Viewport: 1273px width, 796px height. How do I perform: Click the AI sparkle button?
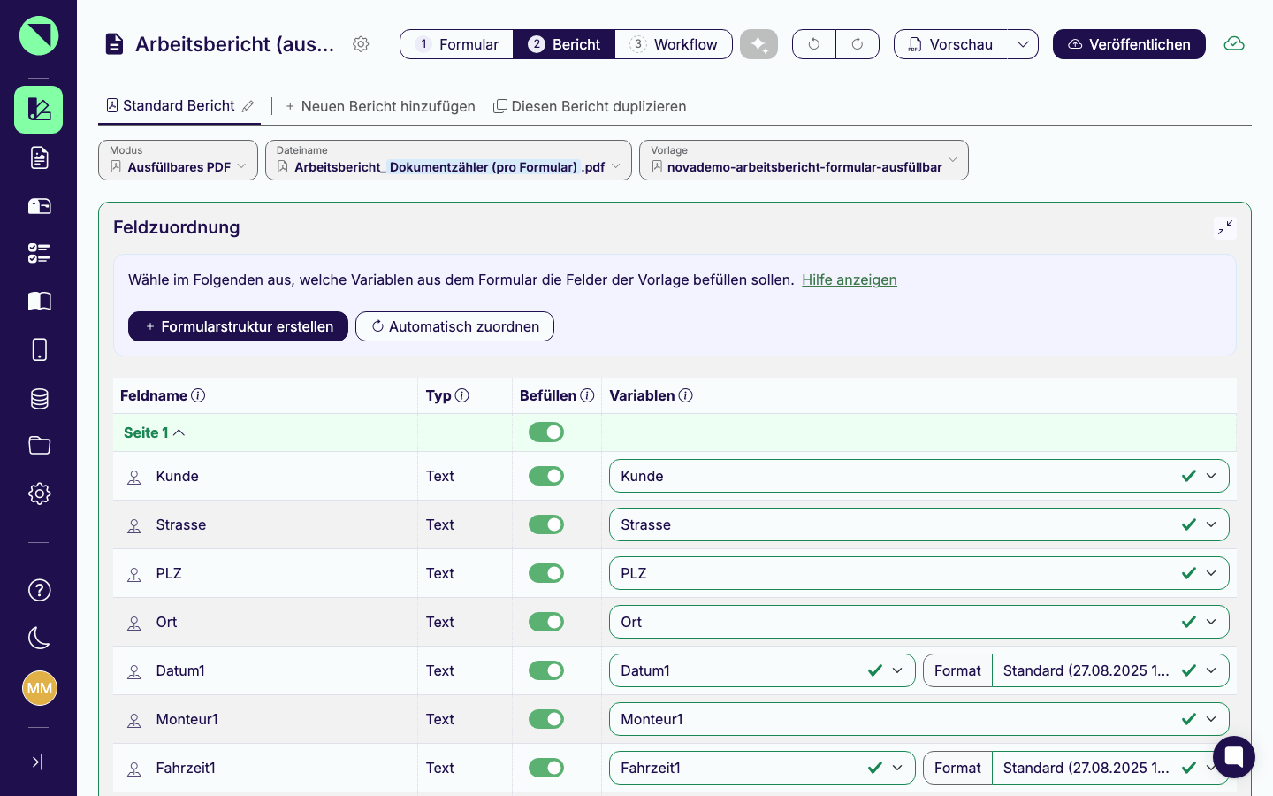coord(758,44)
